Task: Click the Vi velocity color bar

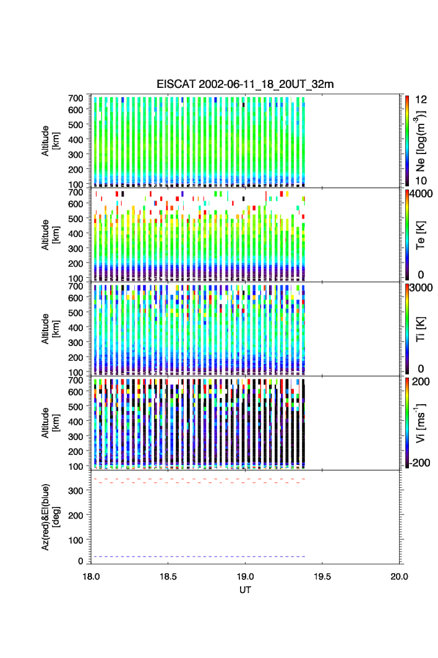Action: point(407,422)
